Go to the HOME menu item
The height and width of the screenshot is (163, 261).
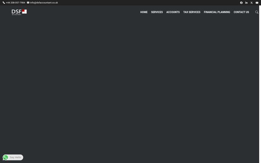[x=144, y=12]
